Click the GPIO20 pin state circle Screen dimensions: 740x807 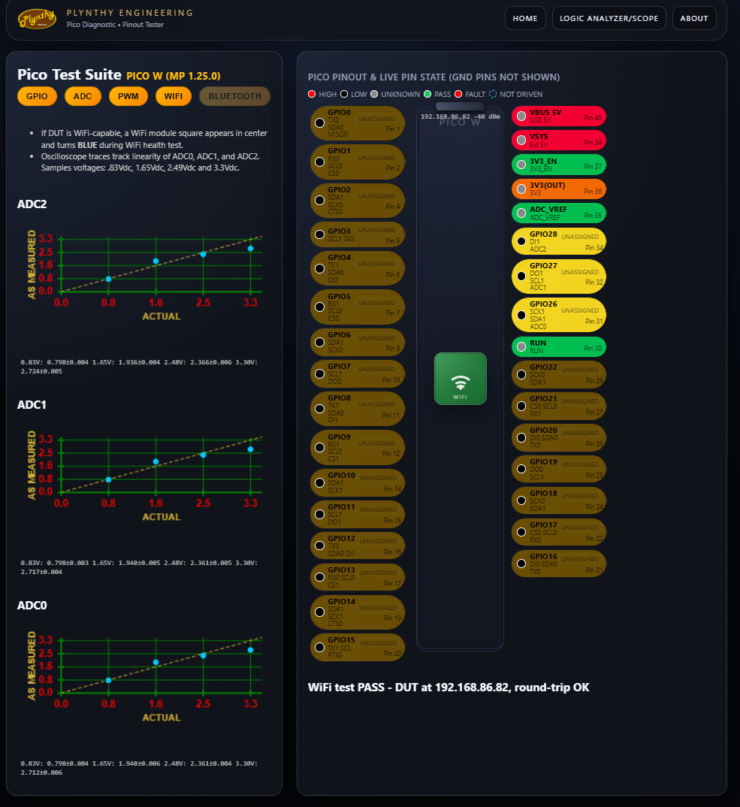click(521, 437)
